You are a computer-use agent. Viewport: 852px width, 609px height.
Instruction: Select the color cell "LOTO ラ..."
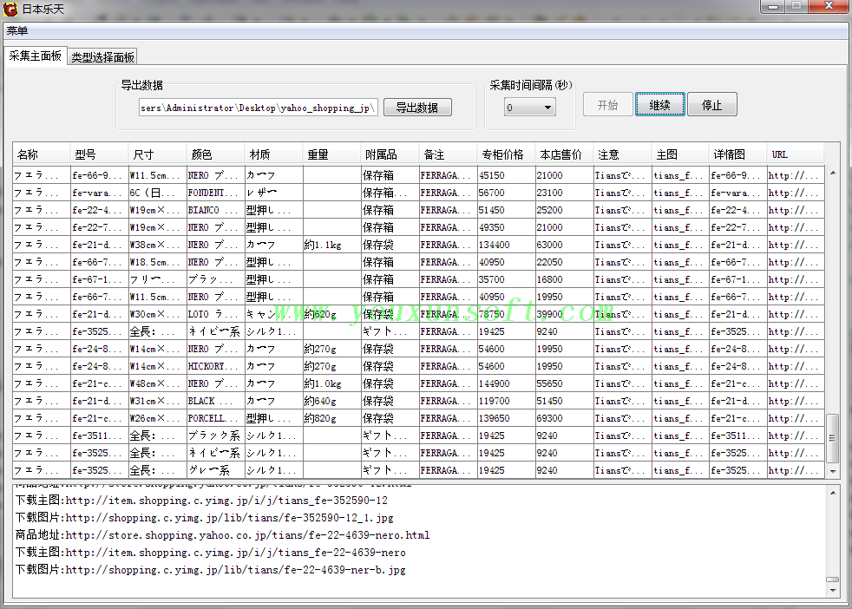tap(216, 315)
